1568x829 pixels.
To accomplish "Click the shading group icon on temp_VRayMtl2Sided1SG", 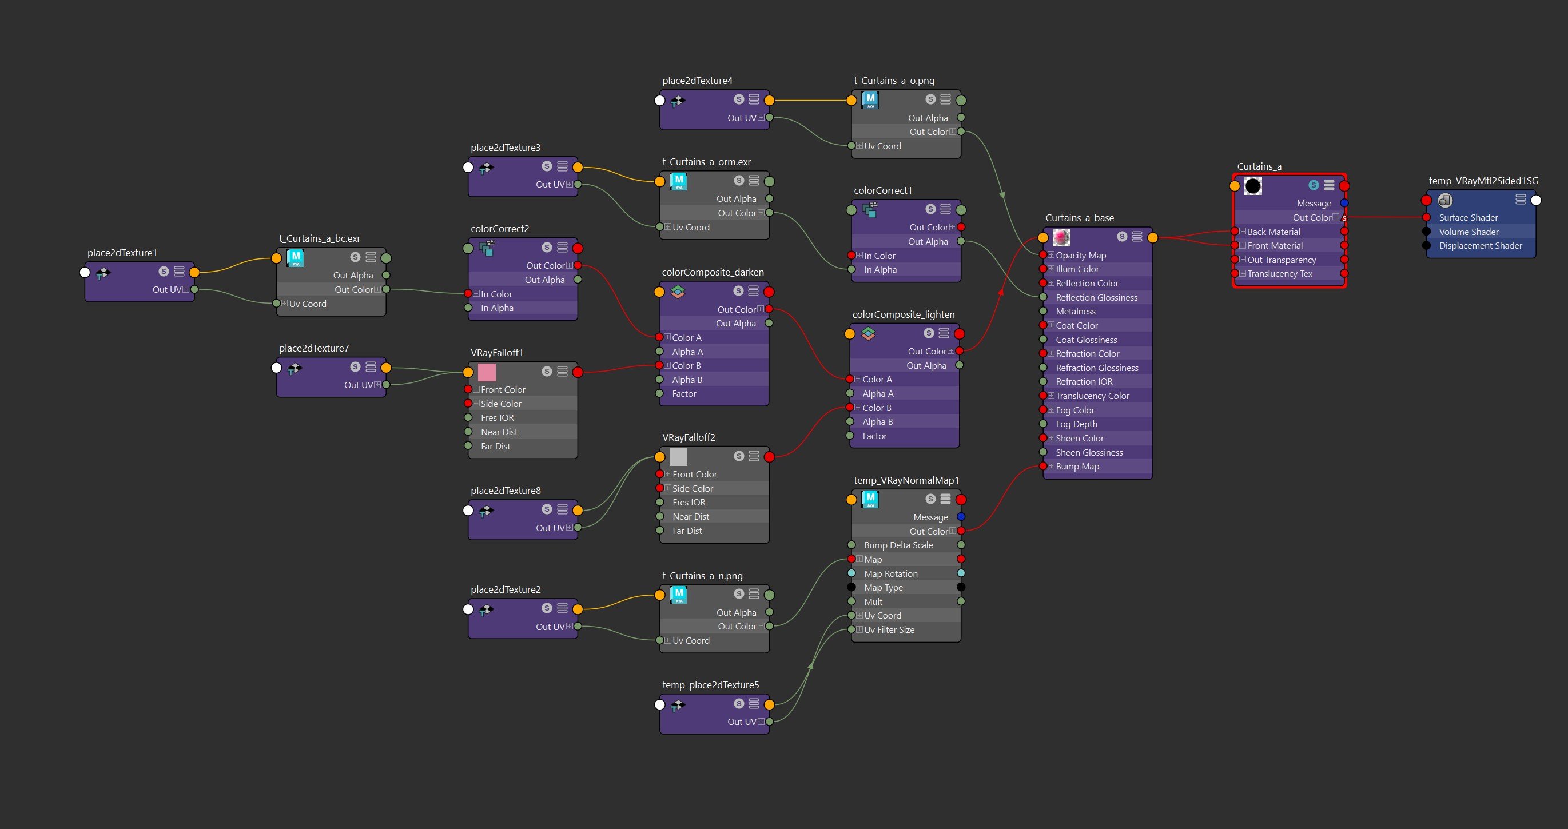I will (x=1445, y=200).
